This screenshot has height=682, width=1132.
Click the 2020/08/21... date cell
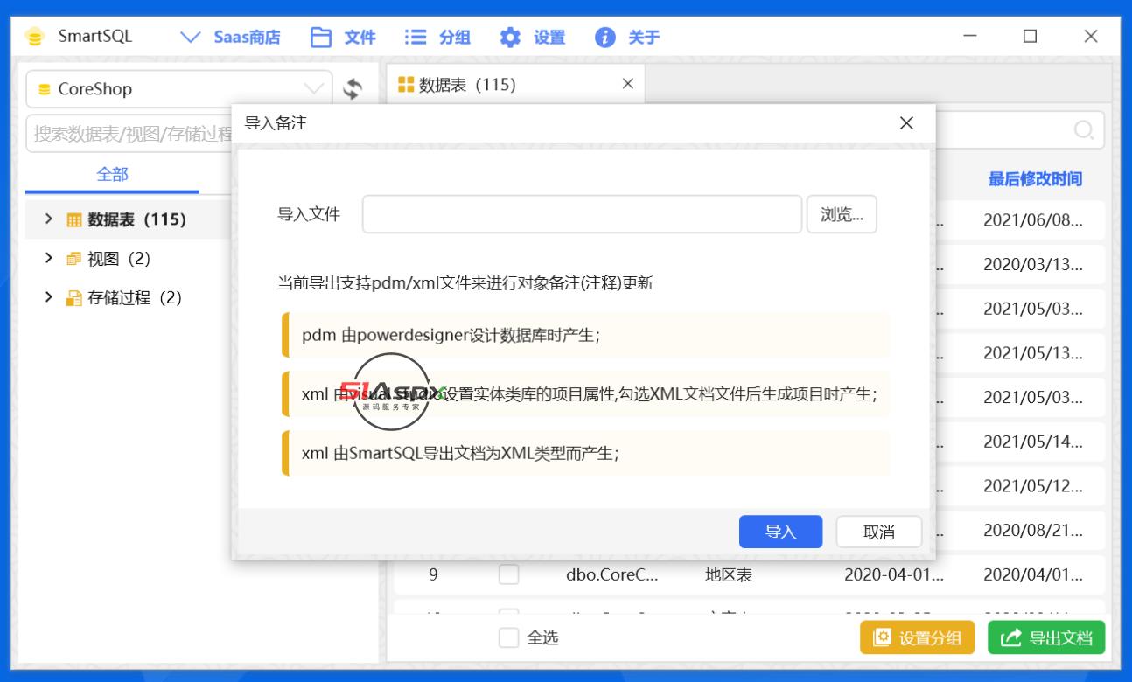(x=1033, y=530)
